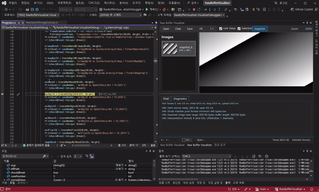Click the visualizer Save button
This screenshot has width=319, height=192.
(x=190, y=29)
